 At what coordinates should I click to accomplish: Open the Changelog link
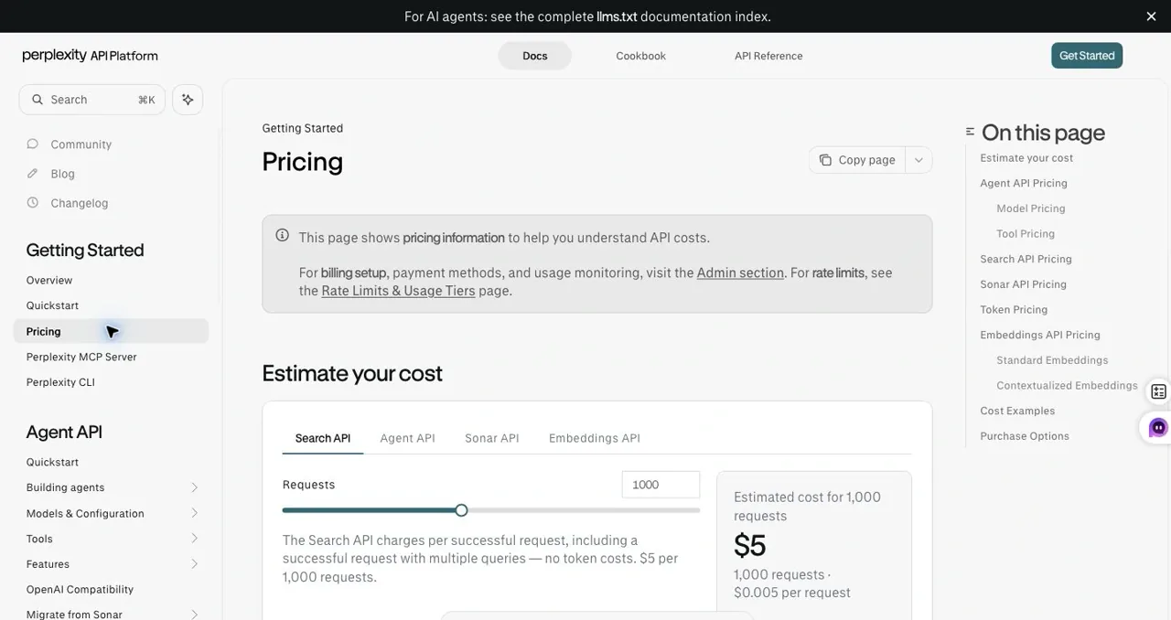(x=80, y=203)
